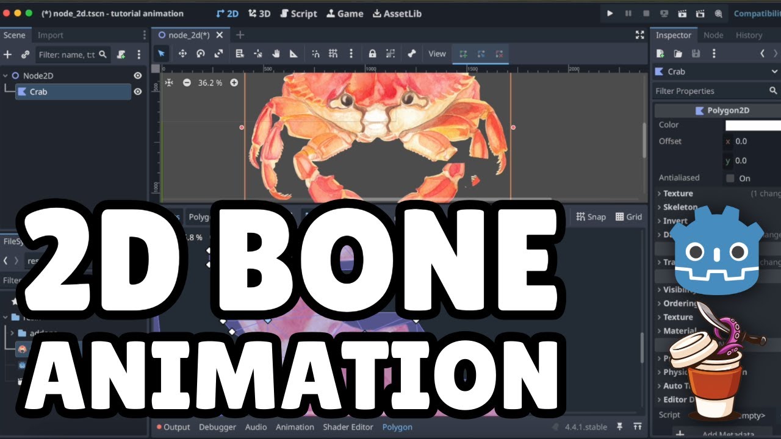Toggle distraction free mode icon
This screenshot has width=781, height=439.
pyautogui.click(x=639, y=35)
